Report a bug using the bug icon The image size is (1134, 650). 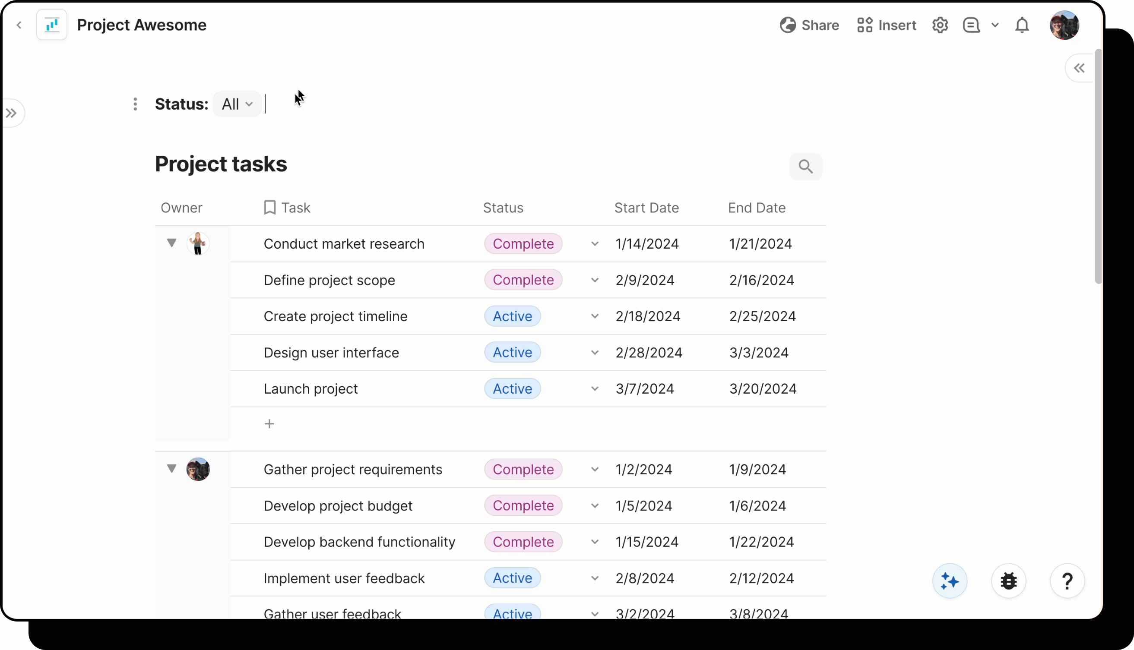pos(1008,581)
